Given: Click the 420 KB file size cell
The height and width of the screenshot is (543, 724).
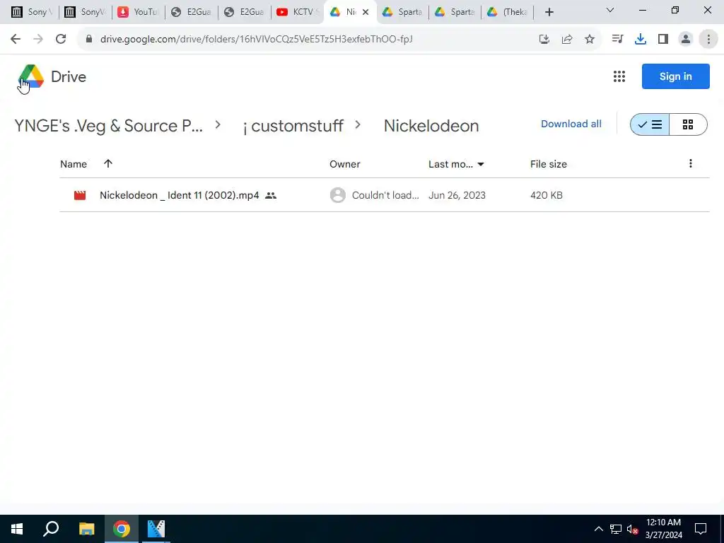Looking at the screenshot, I should click(x=547, y=195).
